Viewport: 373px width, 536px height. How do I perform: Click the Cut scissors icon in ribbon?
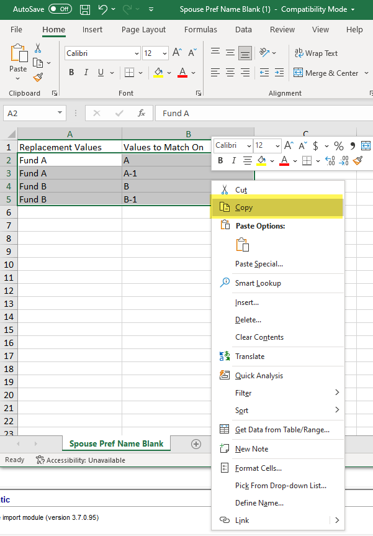point(38,48)
